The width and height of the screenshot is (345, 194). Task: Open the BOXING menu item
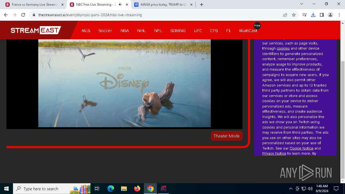[178, 31]
